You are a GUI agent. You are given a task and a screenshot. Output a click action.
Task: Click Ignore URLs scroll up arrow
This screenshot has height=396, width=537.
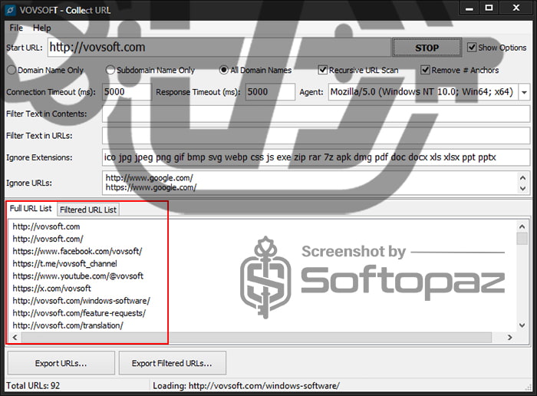tap(522, 178)
